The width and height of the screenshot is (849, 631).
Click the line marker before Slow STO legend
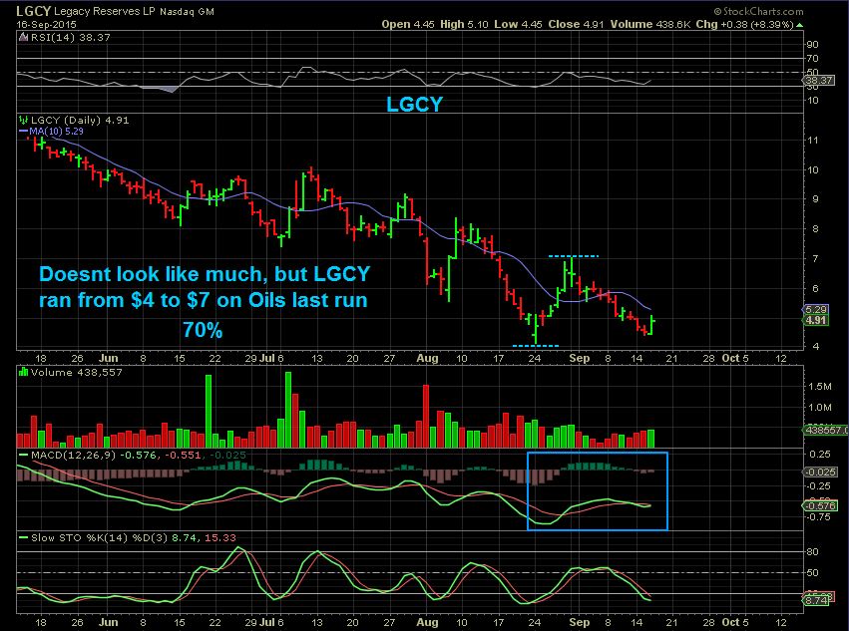(x=23, y=537)
